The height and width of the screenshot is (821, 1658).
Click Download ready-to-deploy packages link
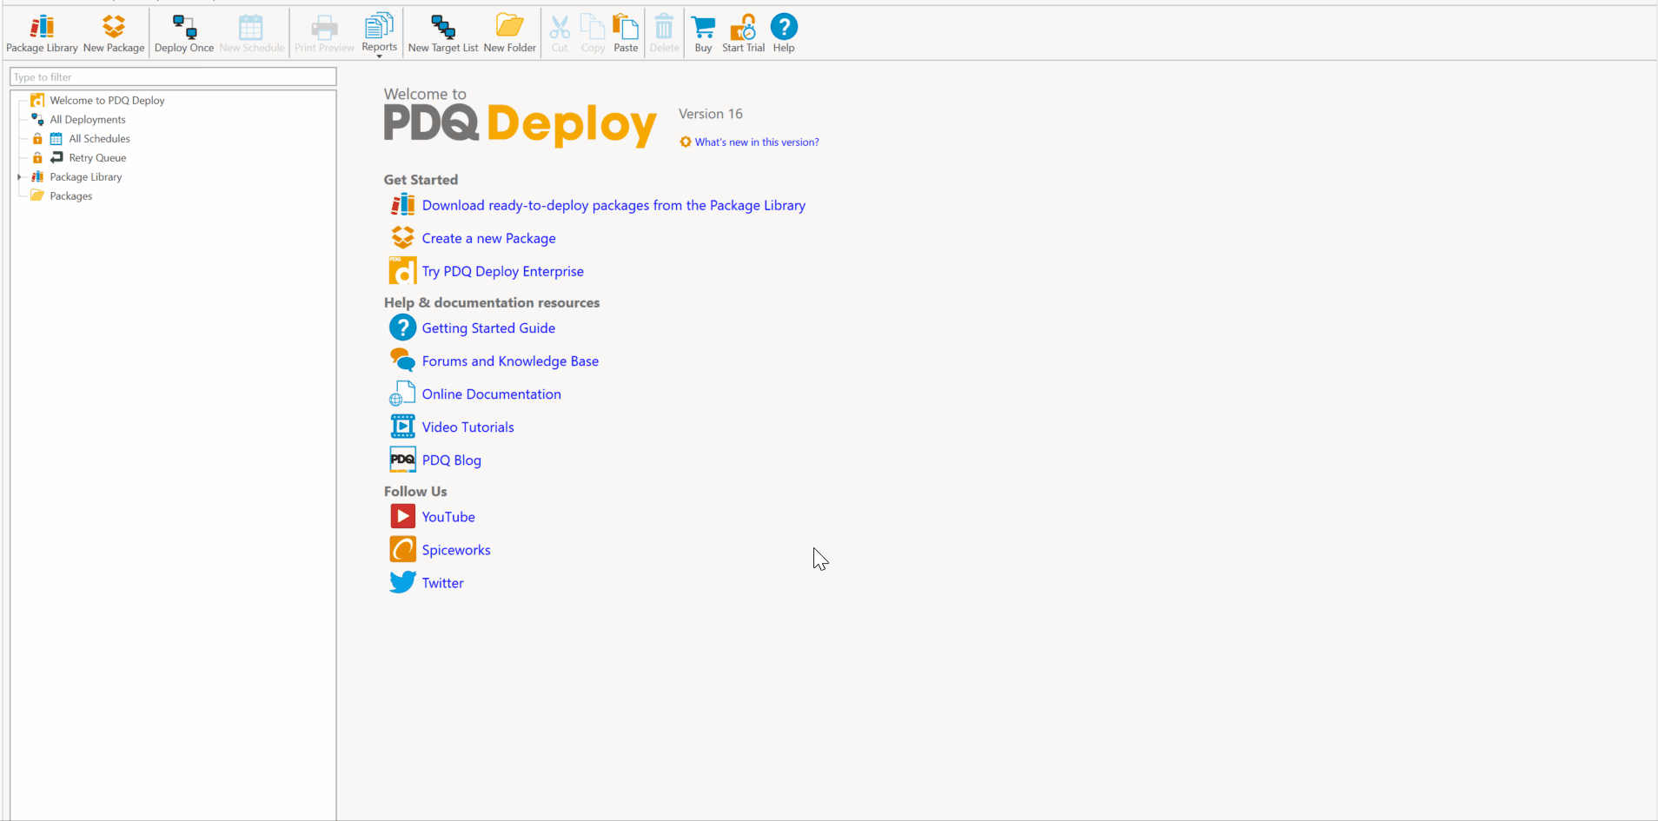pos(613,206)
